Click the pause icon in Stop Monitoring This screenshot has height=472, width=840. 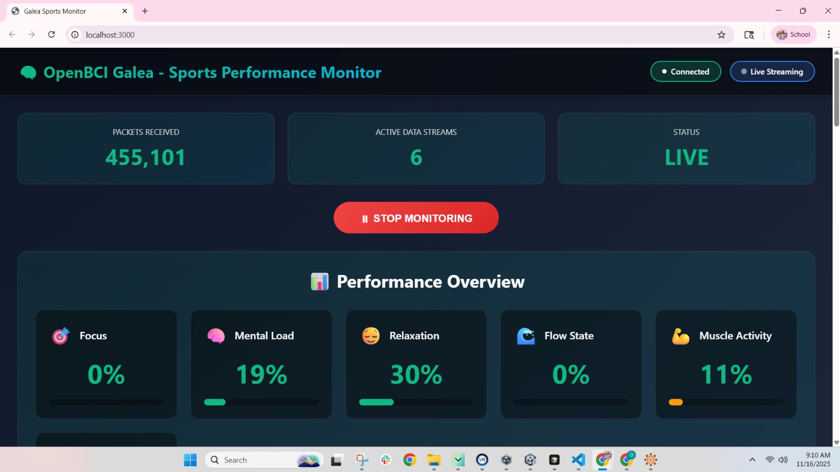pyautogui.click(x=365, y=219)
